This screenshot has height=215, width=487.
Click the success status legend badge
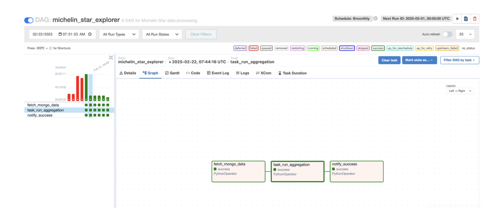tap(378, 48)
